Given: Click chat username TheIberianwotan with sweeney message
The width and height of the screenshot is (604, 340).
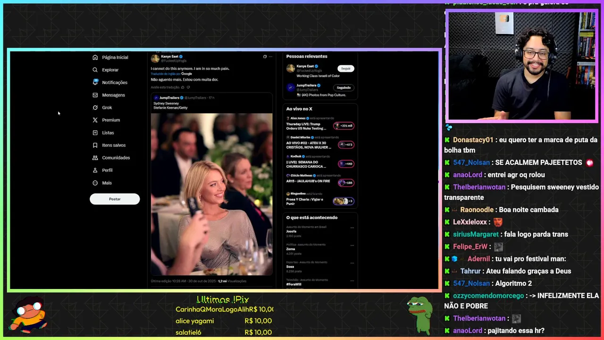Looking at the screenshot, I should pyautogui.click(x=479, y=187).
